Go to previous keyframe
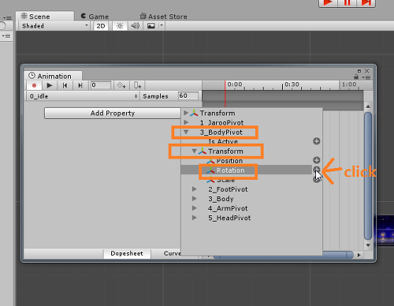Viewport: 394px width, 306px height. (x=65, y=85)
